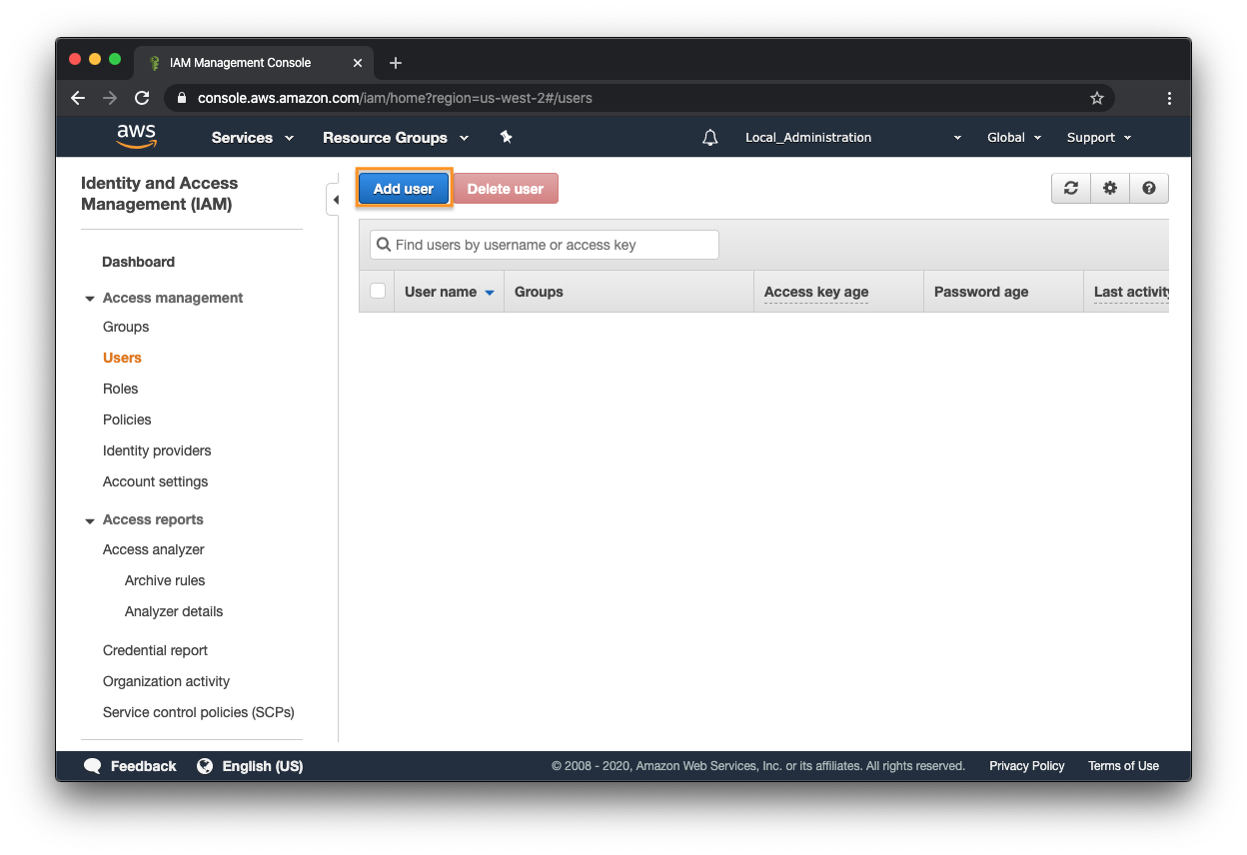Open Identity providers page
Viewport: 1247px width, 855px height.
click(157, 450)
